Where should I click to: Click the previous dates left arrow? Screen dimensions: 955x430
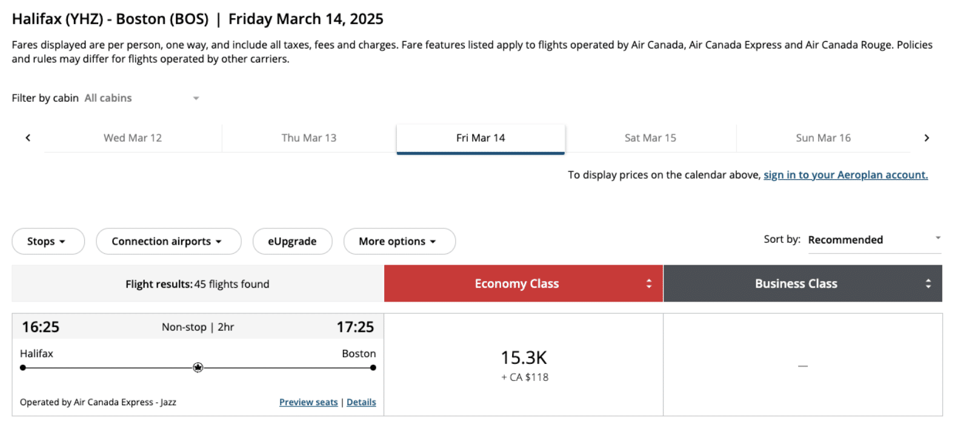pos(28,138)
